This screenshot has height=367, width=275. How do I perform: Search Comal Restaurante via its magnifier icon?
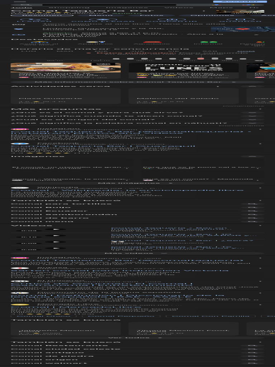[252, 345]
